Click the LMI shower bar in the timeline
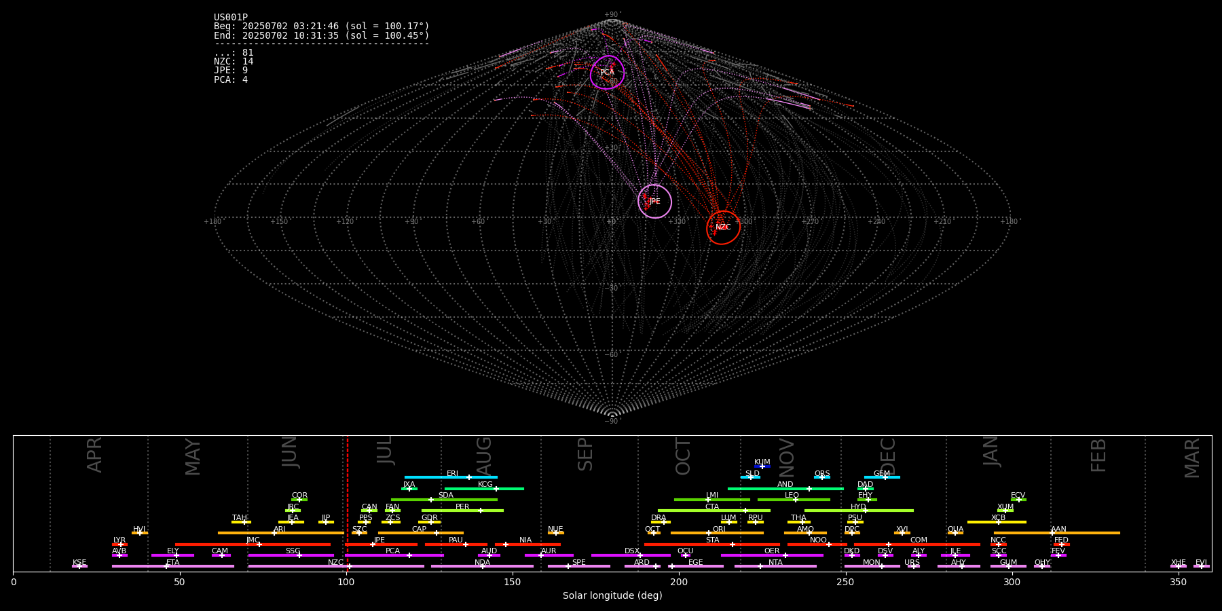Screen dimensions: 1222x611 pyautogui.click(x=711, y=500)
